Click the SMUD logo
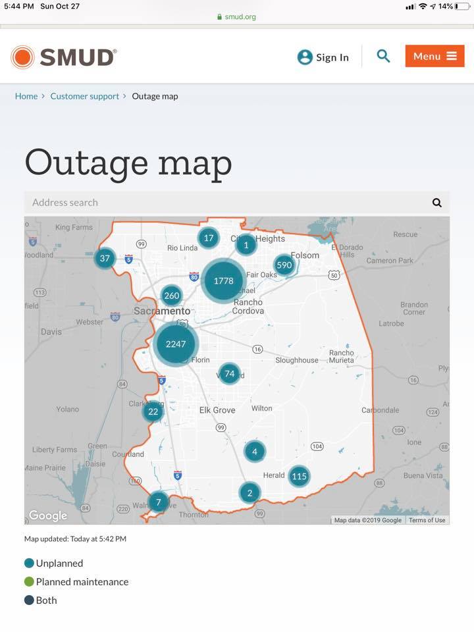Viewport: 474px width, 632px height. click(x=64, y=57)
